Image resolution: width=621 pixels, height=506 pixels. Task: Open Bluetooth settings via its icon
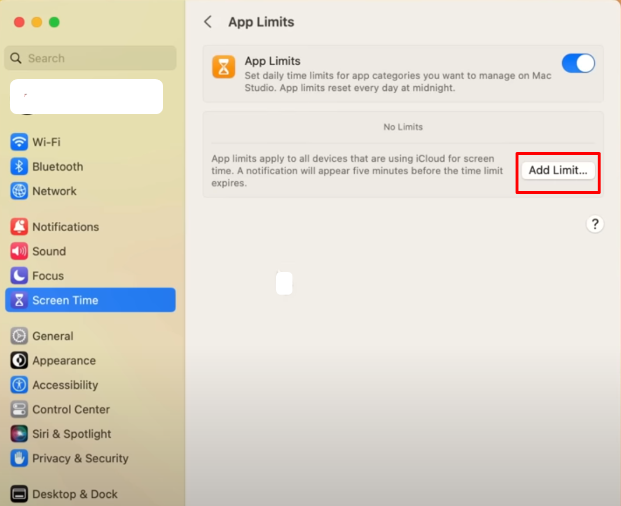tap(19, 167)
